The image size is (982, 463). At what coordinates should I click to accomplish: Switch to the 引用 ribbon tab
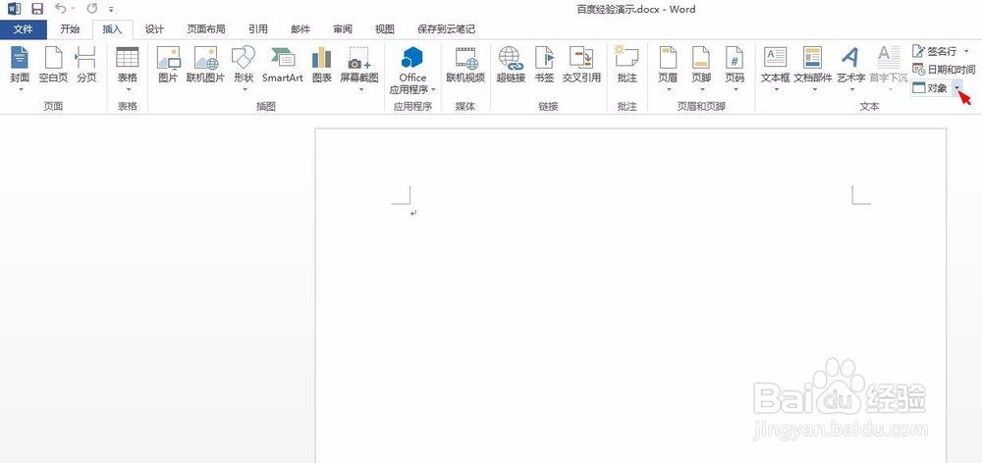(257, 28)
